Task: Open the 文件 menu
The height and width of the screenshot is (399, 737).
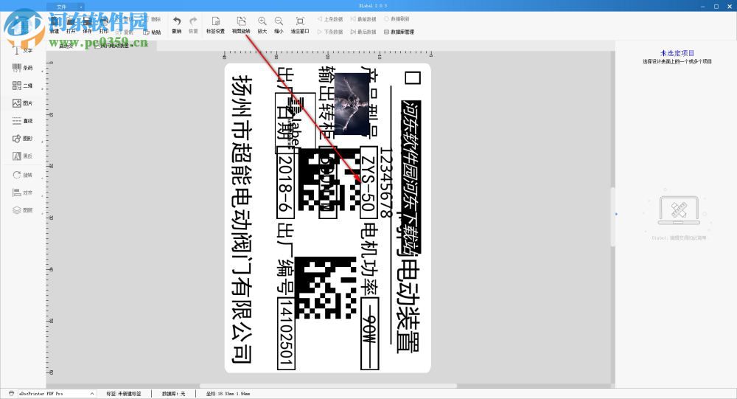Action: point(62,7)
